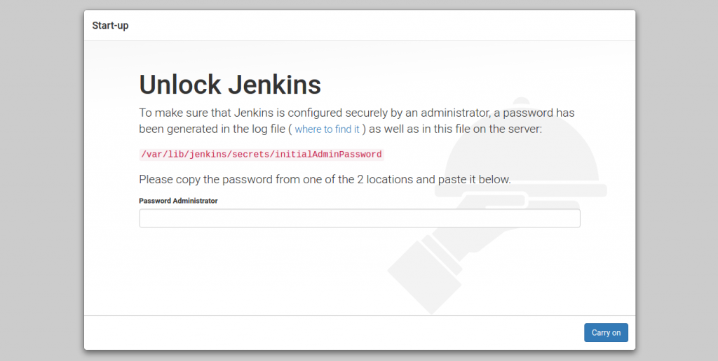Click the butler's sleeve cuff in watermark
The image size is (718, 361).
[440, 254]
